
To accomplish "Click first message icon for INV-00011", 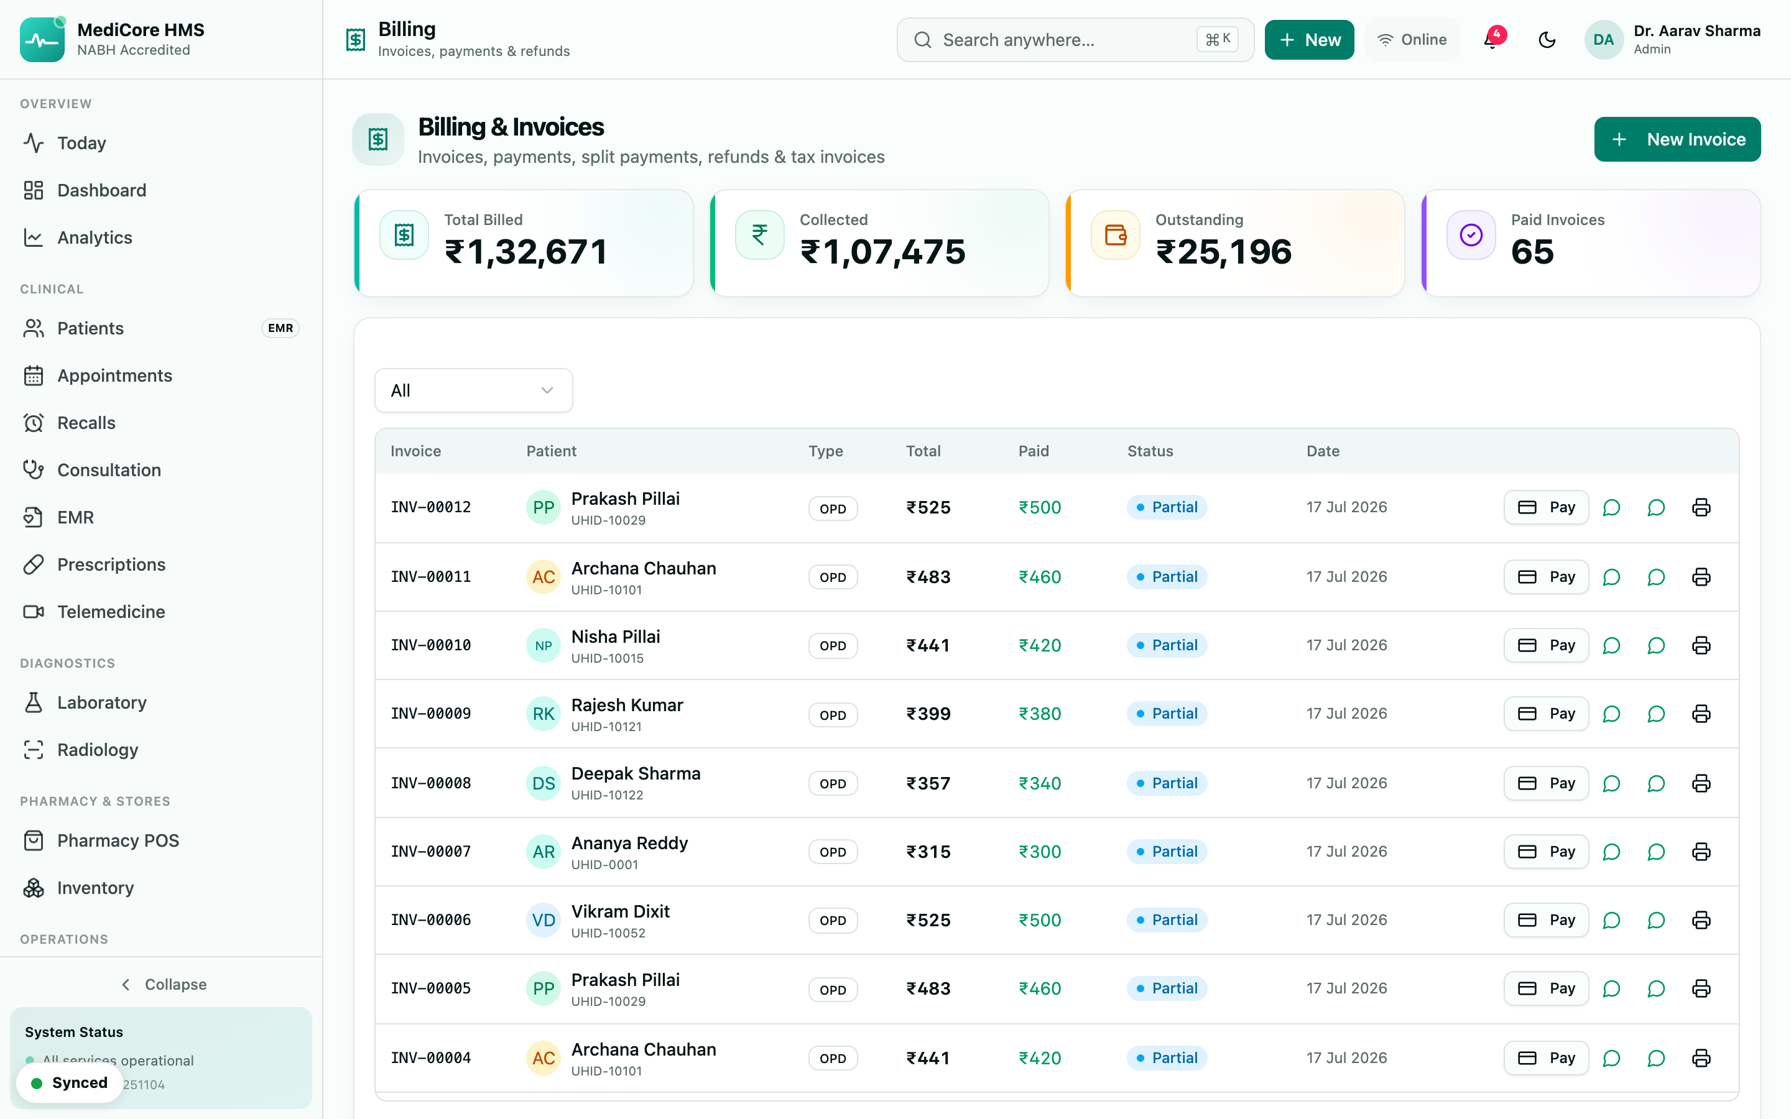I will pyautogui.click(x=1611, y=576).
